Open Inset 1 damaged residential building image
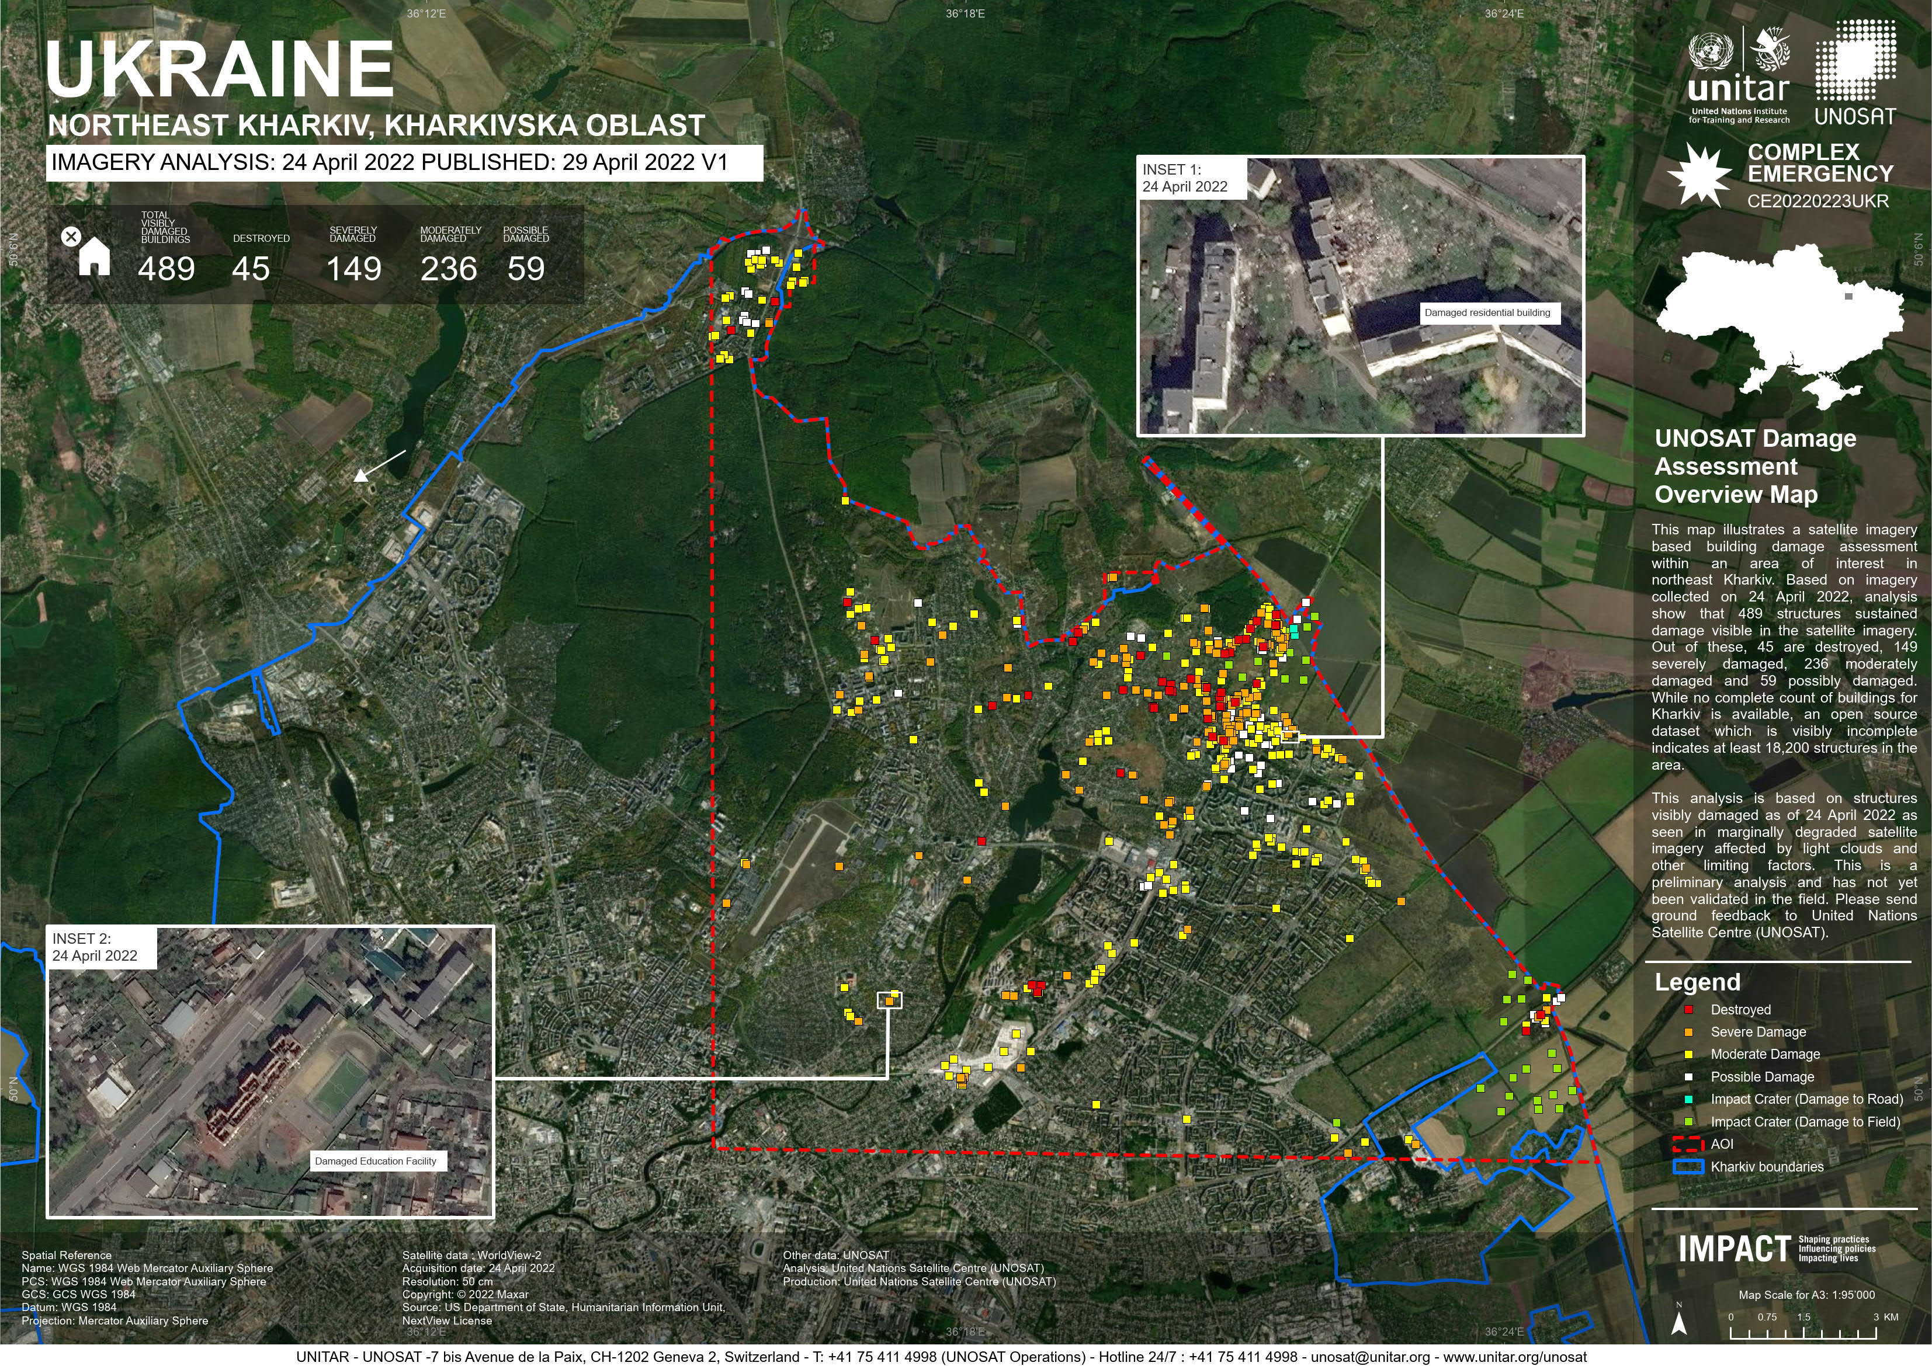This screenshot has height=1366, width=1932. coord(1361,296)
